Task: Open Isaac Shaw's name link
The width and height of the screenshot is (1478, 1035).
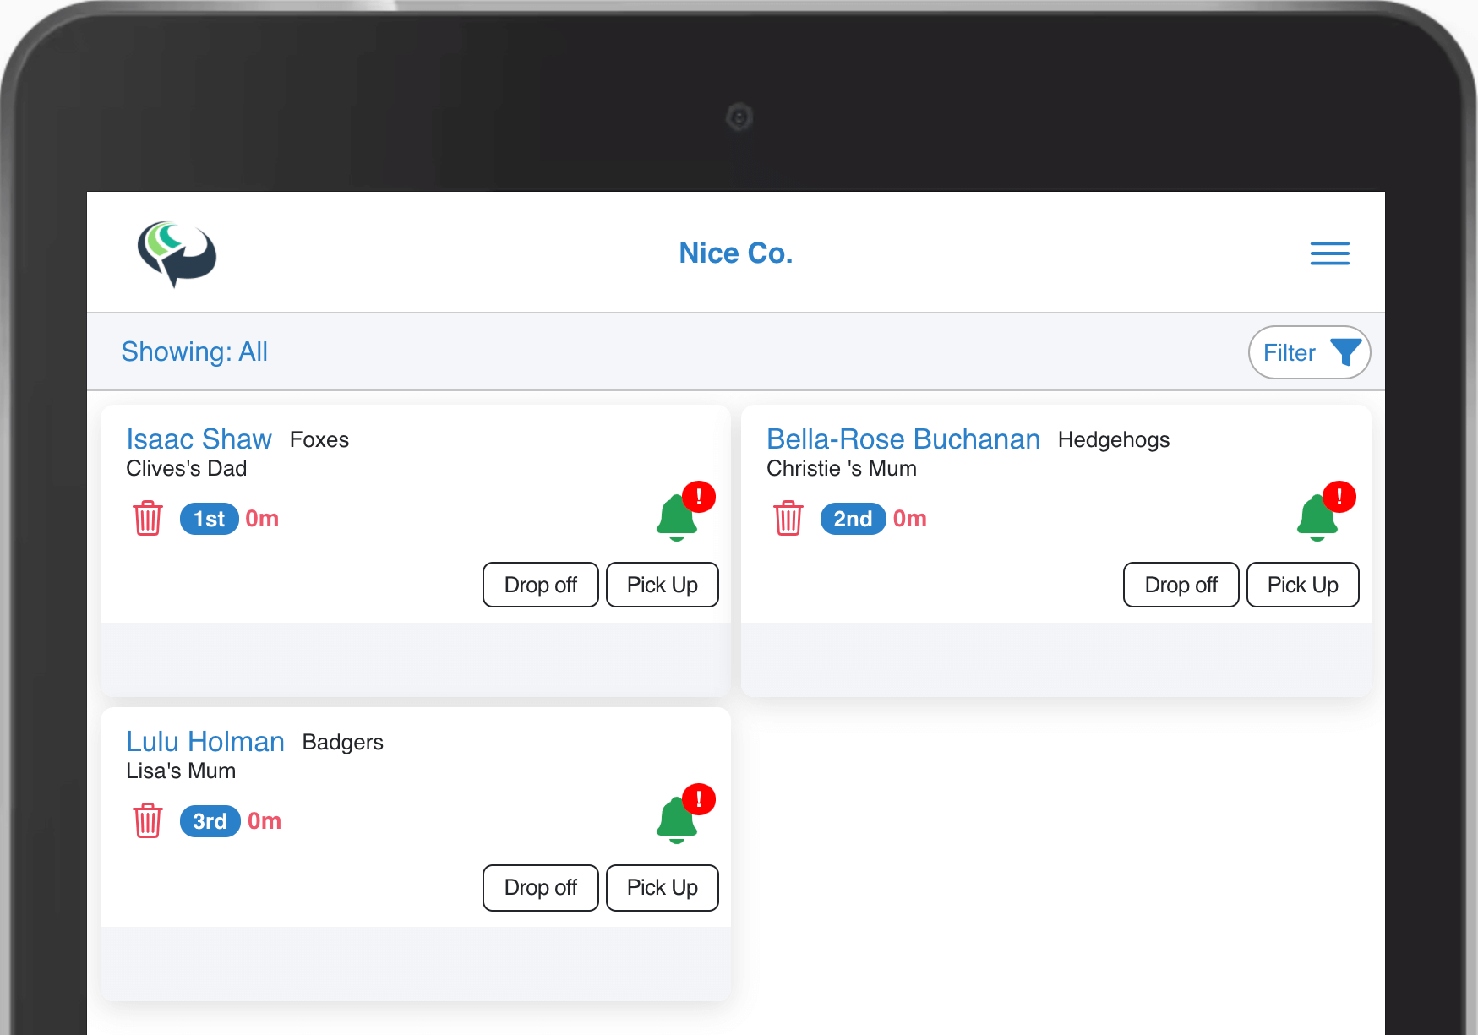Action: coord(199,439)
